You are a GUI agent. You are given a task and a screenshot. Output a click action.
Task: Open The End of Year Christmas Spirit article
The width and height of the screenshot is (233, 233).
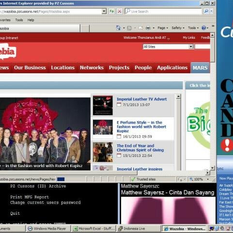(140, 148)
